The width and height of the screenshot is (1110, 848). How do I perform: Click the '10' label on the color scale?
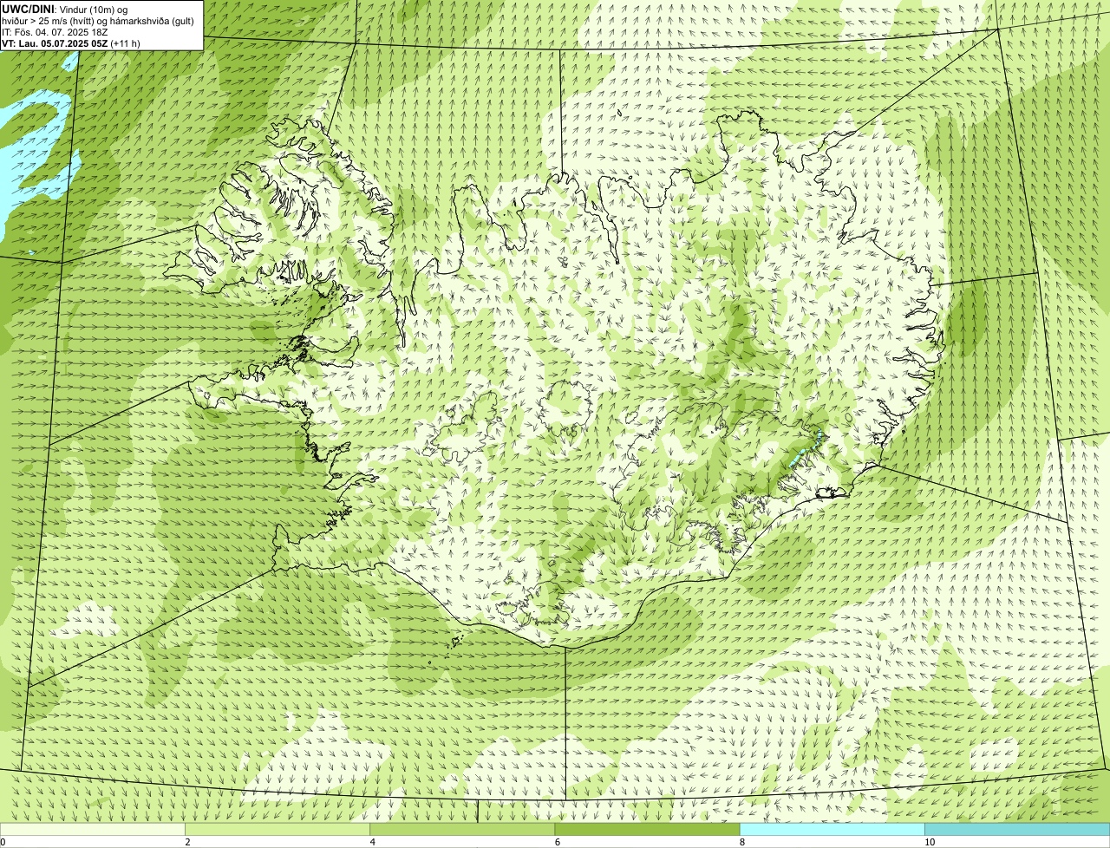click(x=930, y=842)
